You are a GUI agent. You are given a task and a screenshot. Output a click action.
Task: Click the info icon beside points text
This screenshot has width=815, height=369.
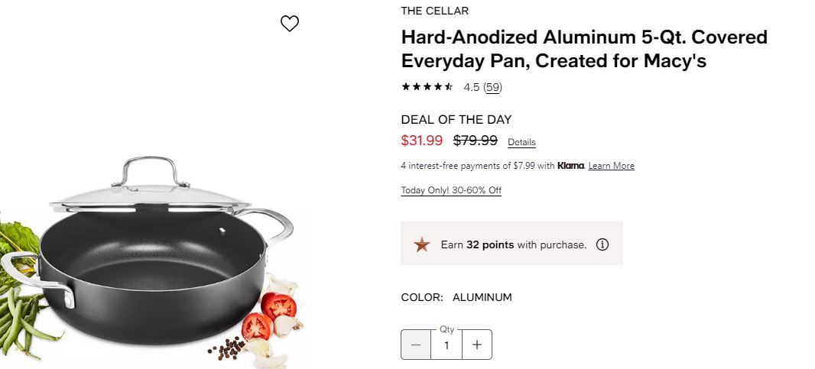click(x=602, y=244)
